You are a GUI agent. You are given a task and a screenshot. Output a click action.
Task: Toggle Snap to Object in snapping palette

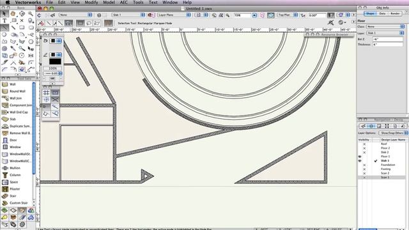coord(55,93)
